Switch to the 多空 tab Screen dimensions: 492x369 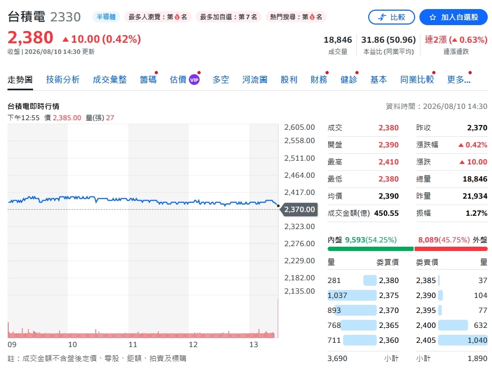point(220,80)
